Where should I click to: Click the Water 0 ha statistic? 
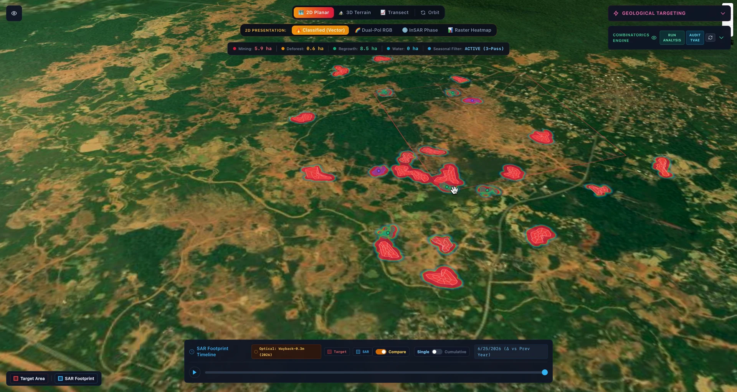pyautogui.click(x=402, y=49)
